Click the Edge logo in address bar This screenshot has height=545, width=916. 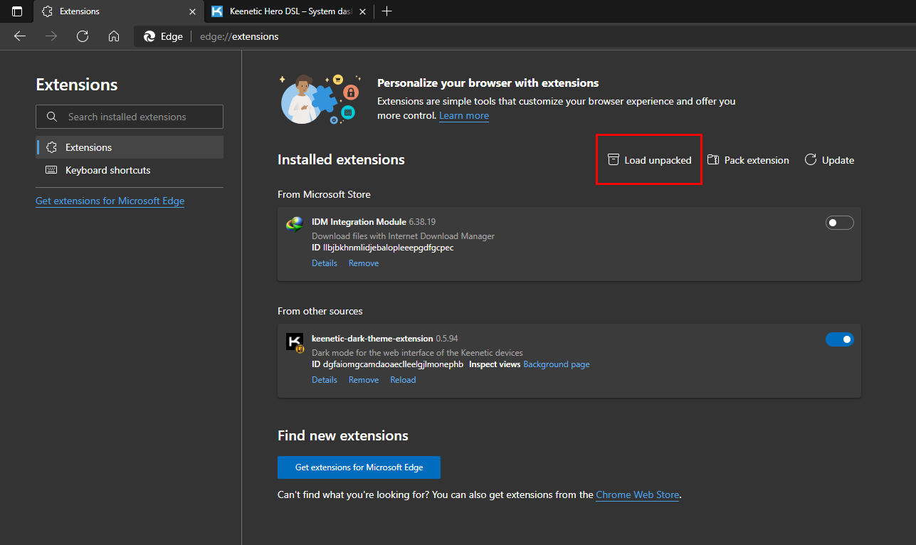[x=149, y=36]
